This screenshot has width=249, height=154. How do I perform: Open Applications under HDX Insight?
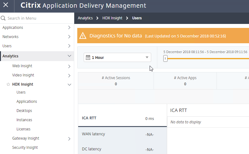27,102
